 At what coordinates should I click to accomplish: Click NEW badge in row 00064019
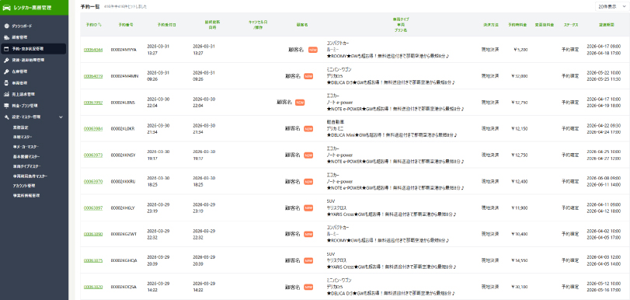(308, 76)
